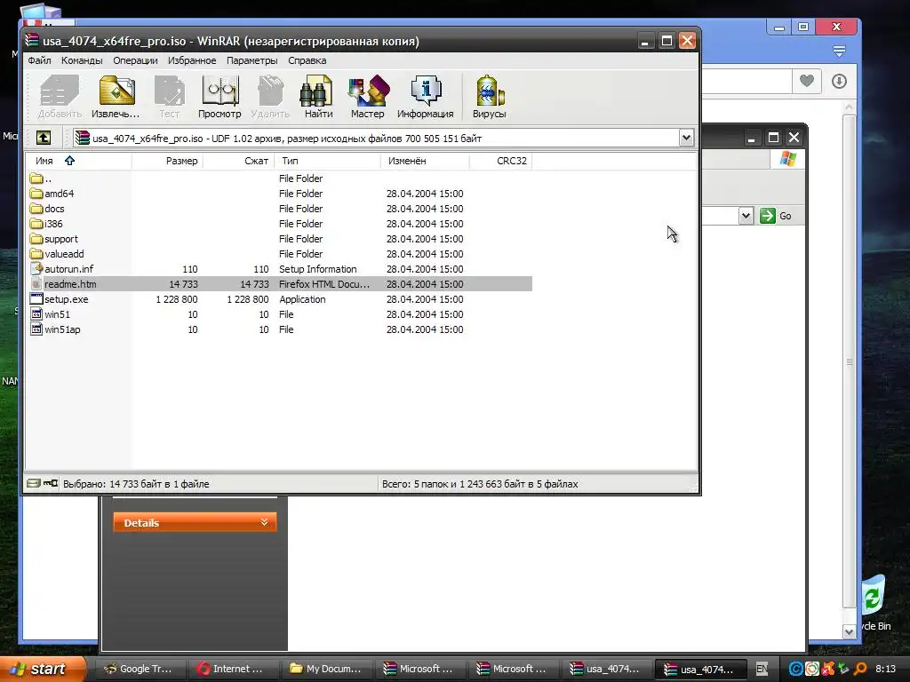Image resolution: width=910 pixels, height=682 pixels.
Task: Open the Найти search tool
Action: pos(318,97)
